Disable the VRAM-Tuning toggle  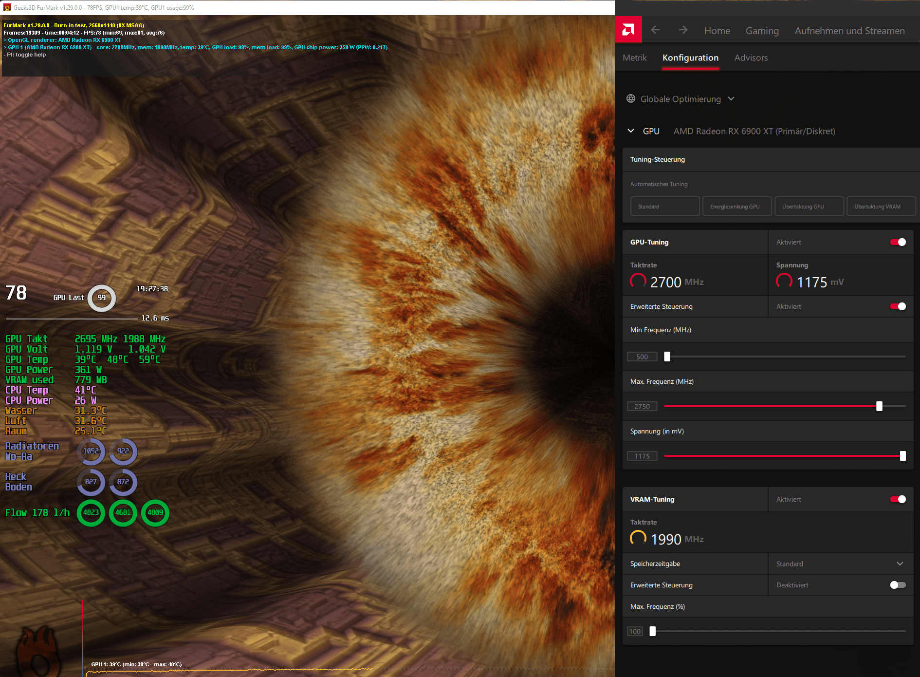point(898,499)
